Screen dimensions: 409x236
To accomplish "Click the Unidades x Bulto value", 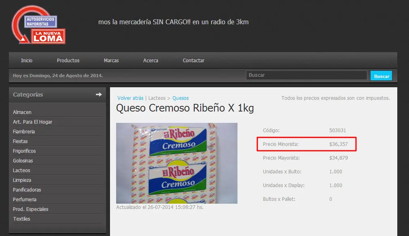I will tap(335, 172).
